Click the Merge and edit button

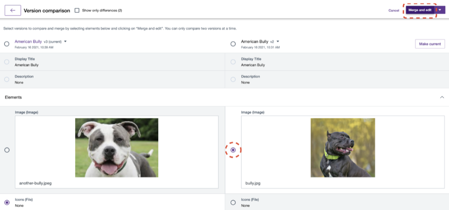coord(420,10)
